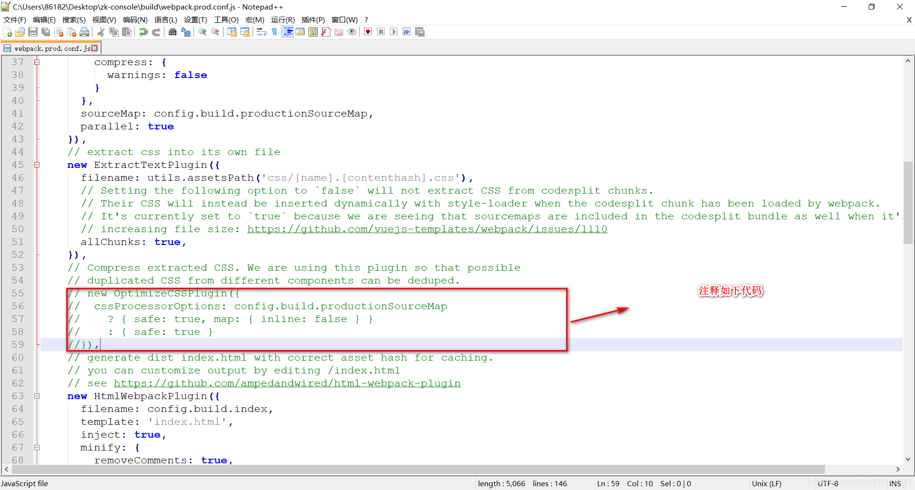Print the document using printer icon

(x=85, y=32)
